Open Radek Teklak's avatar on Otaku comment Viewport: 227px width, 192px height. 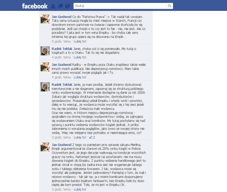[x=45, y=51]
